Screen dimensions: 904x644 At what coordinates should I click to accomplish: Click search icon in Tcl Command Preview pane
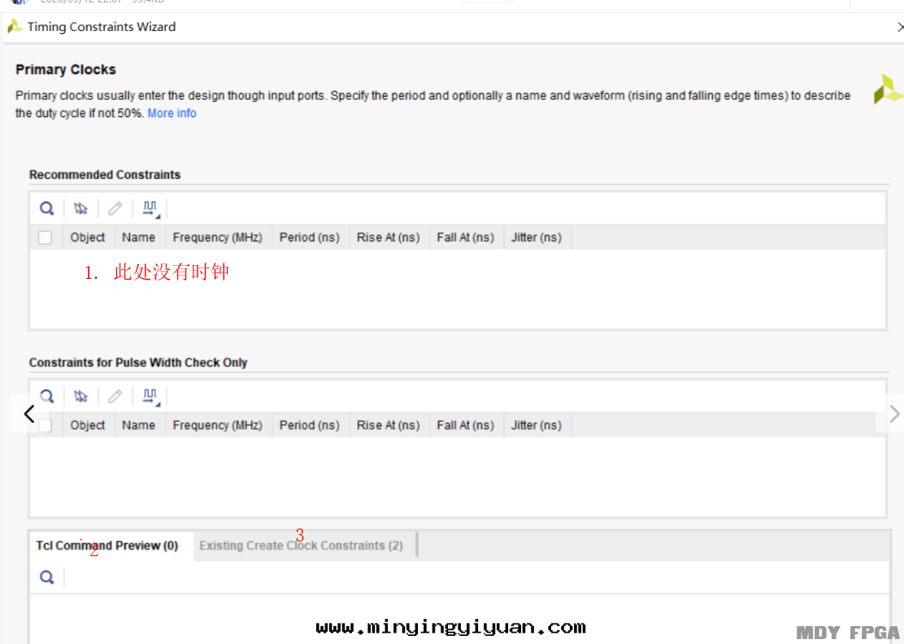click(x=47, y=577)
